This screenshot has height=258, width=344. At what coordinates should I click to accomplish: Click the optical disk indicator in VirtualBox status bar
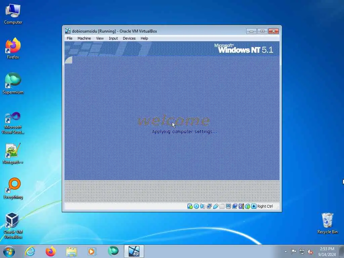196,206
